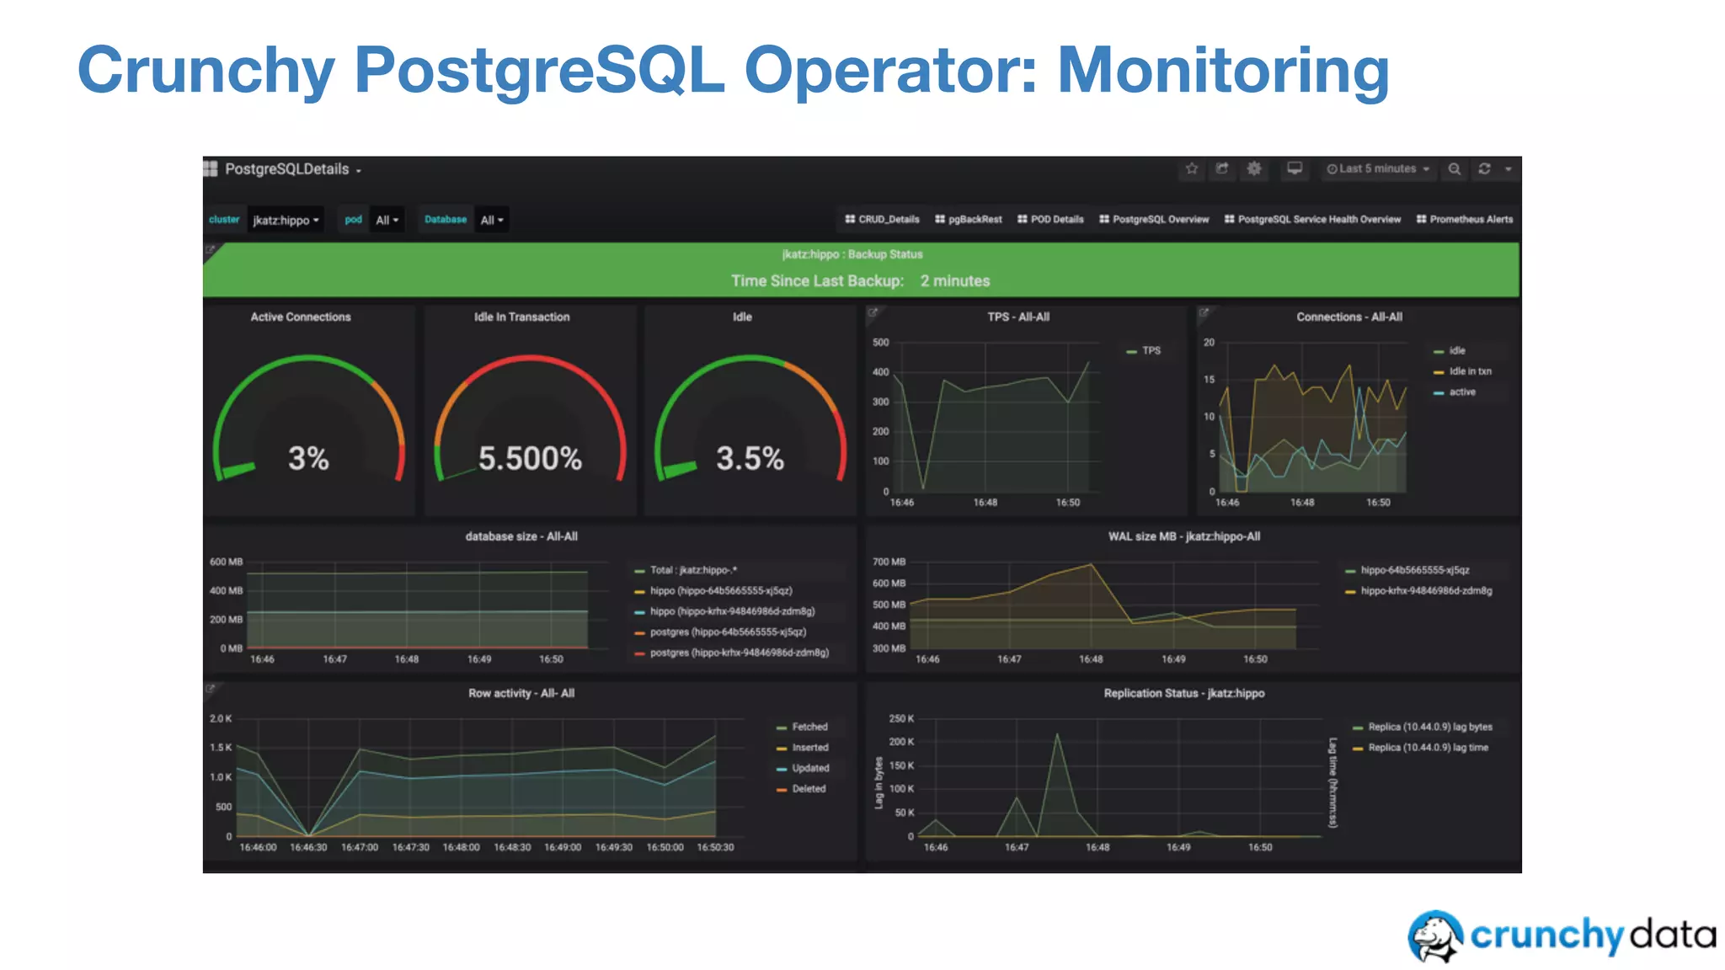Click the Lag in bytes axis label
1725x970 pixels.
tap(879, 783)
